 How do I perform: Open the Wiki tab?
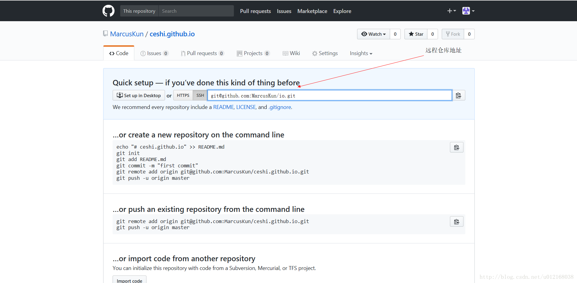click(291, 53)
